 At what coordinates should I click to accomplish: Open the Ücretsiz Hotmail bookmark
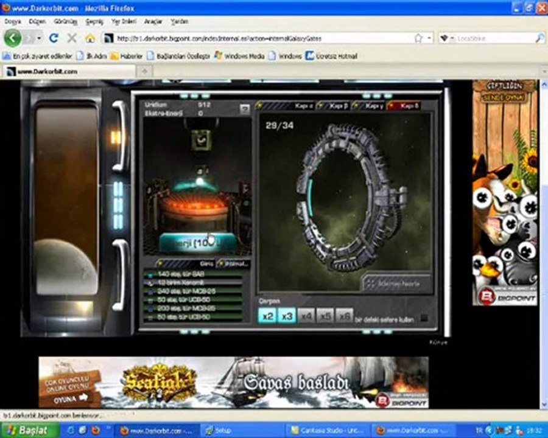tap(332, 56)
